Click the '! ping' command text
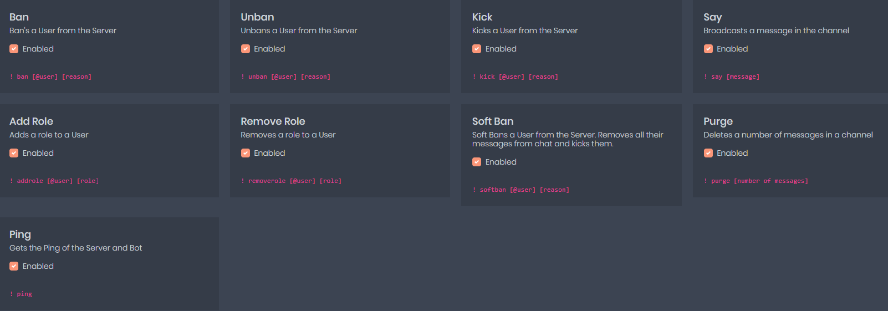The image size is (888, 311). click(21, 294)
